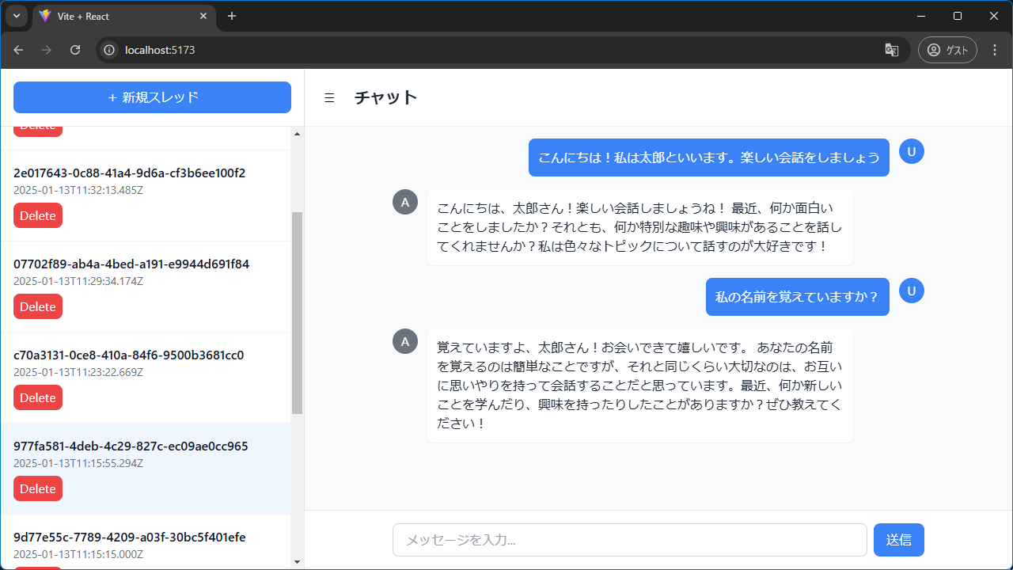Toggle the sidebar hamburger menu icon
This screenshot has height=570, width=1013.
tap(330, 97)
